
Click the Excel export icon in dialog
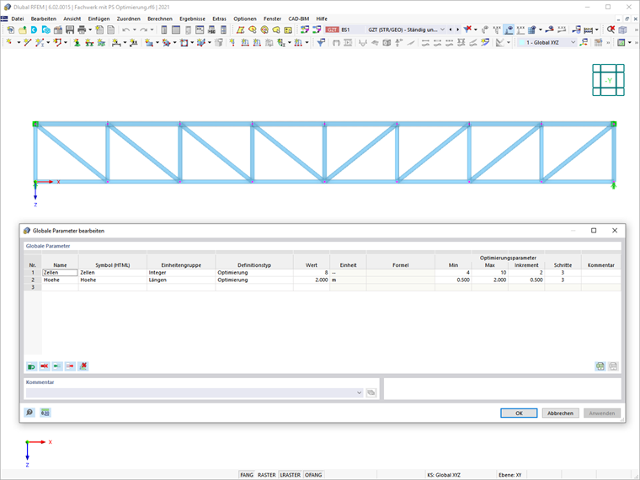tap(600, 366)
